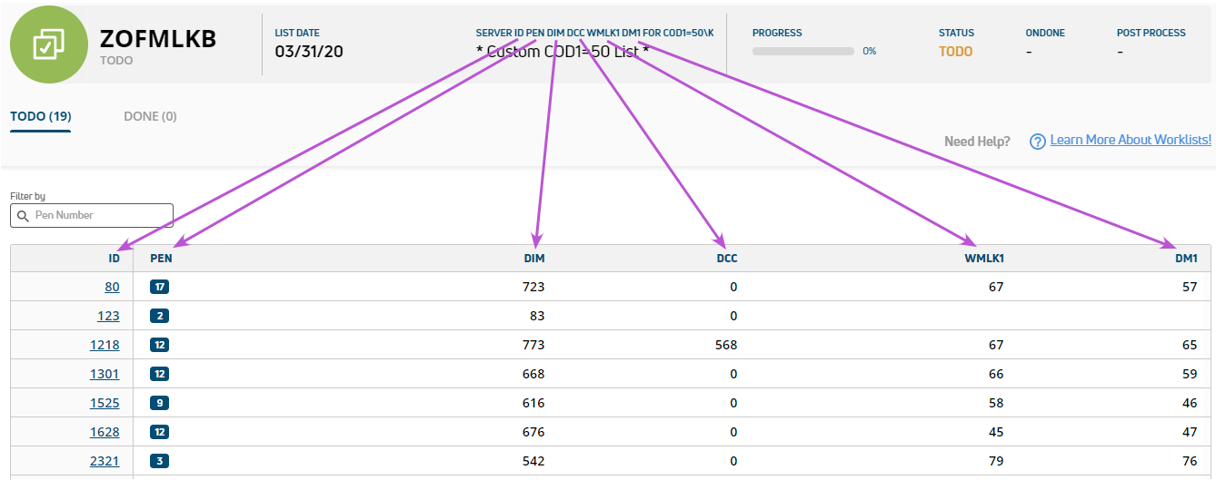Click the green worklist checkmark icon

click(x=49, y=44)
